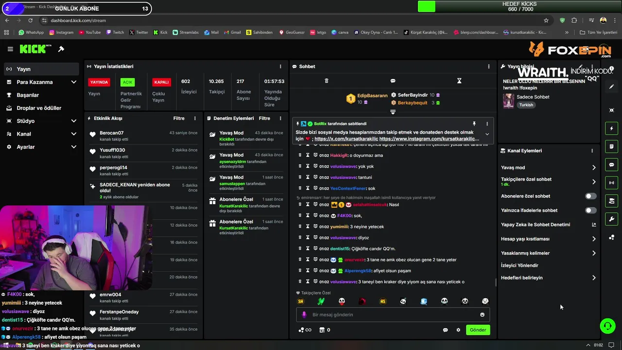Open Yapay Zeka ile Sohbet Denetimi external link

coord(594,225)
